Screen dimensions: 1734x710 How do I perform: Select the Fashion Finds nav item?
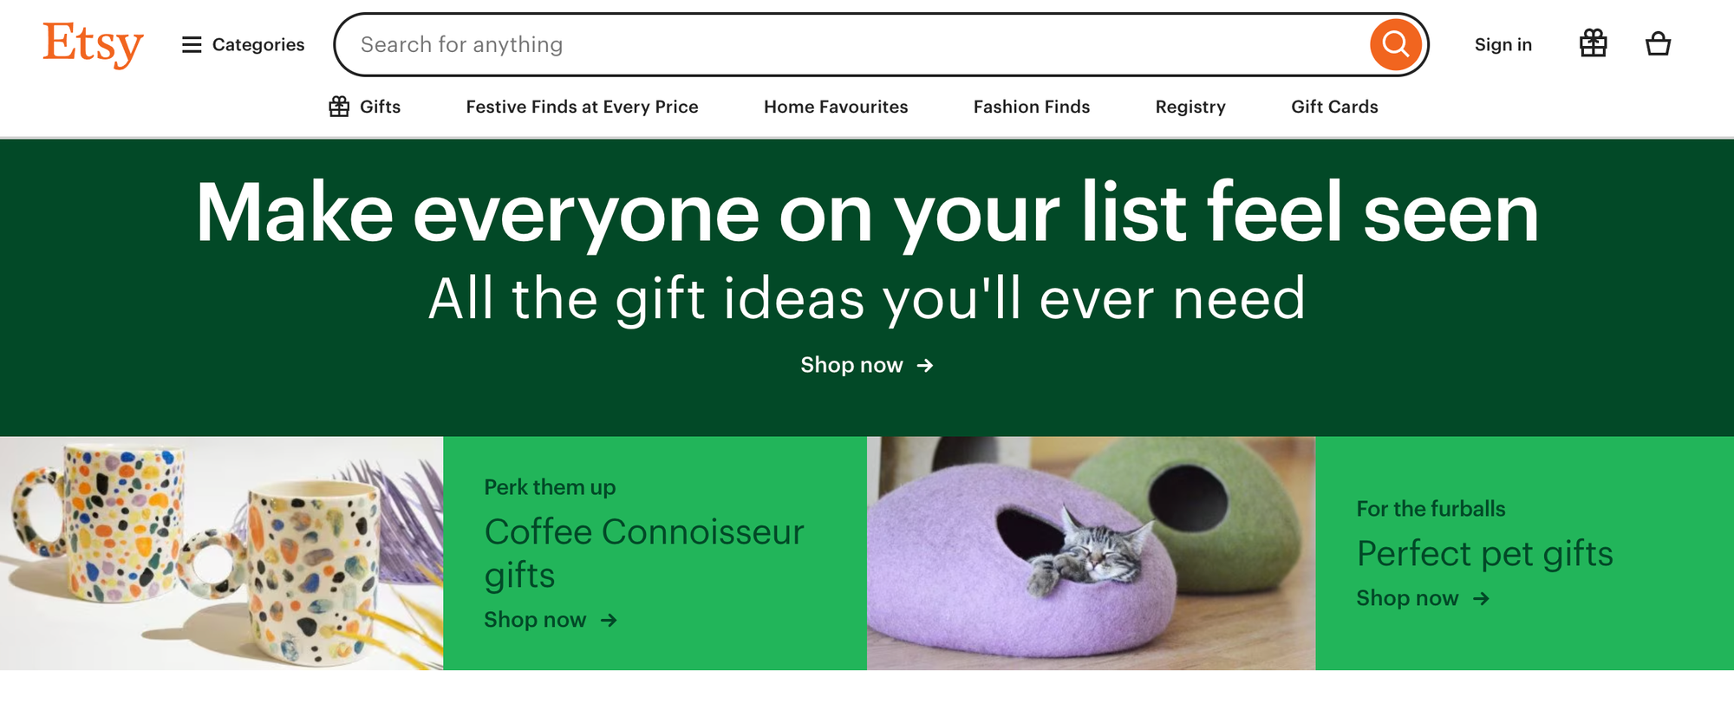[x=1031, y=106]
